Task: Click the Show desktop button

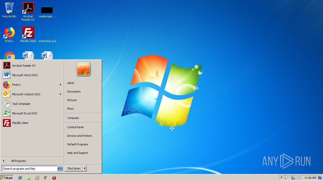Action: (x=320, y=178)
